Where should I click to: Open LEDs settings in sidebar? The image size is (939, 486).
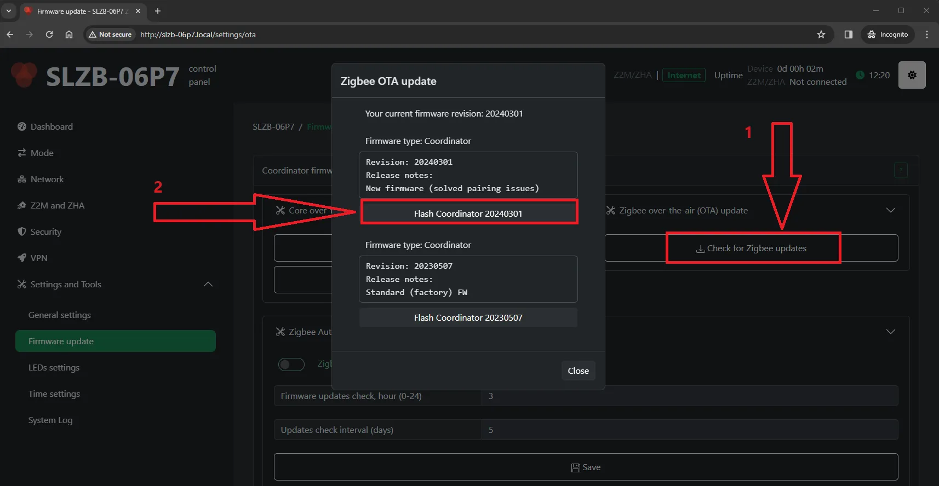[x=54, y=367]
